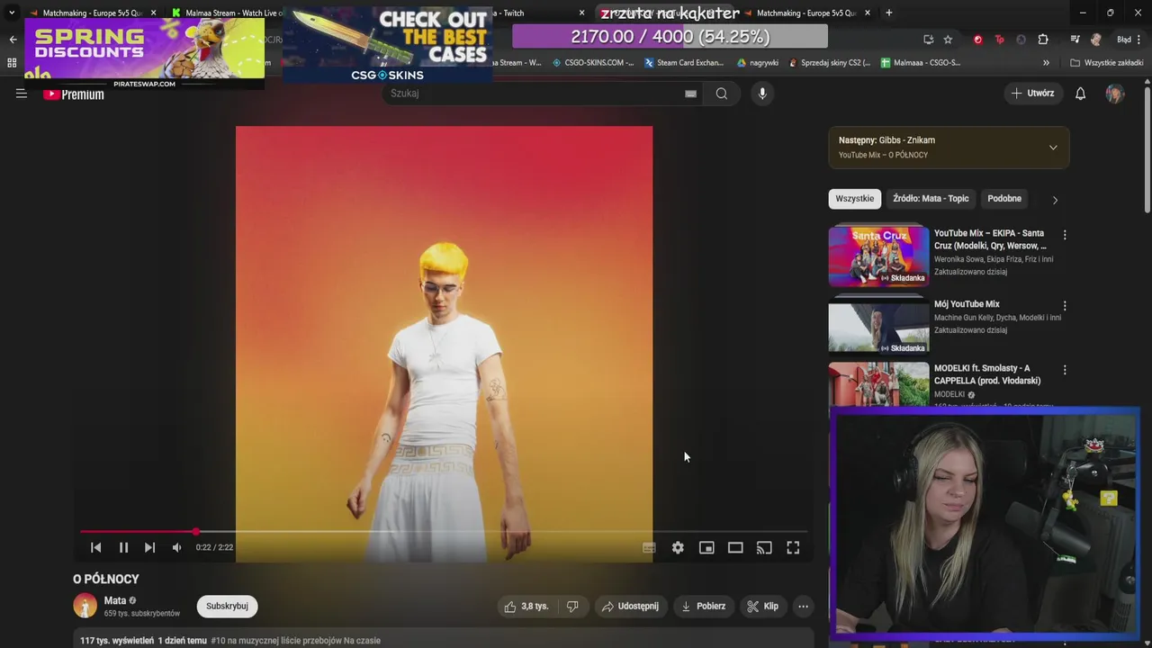Click the progress bar scrubber handle

(195, 532)
